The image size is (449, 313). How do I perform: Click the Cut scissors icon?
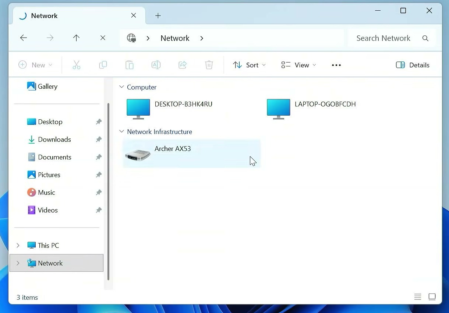tap(77, 65)
